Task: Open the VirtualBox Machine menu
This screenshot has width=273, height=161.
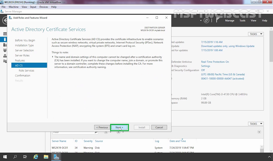Action: click(14, 7)
